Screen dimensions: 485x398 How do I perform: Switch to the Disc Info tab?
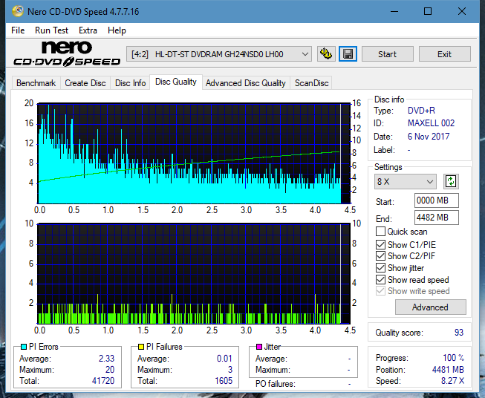click(130, 83)
